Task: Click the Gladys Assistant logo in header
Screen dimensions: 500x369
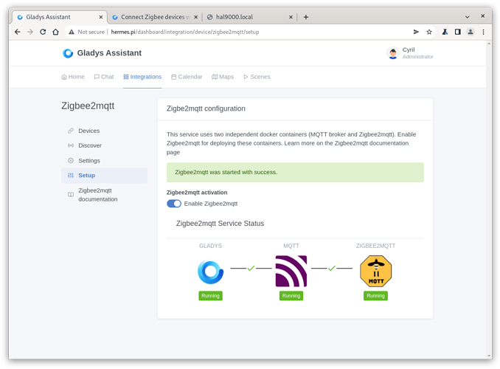Action: [x=68, y=53]
